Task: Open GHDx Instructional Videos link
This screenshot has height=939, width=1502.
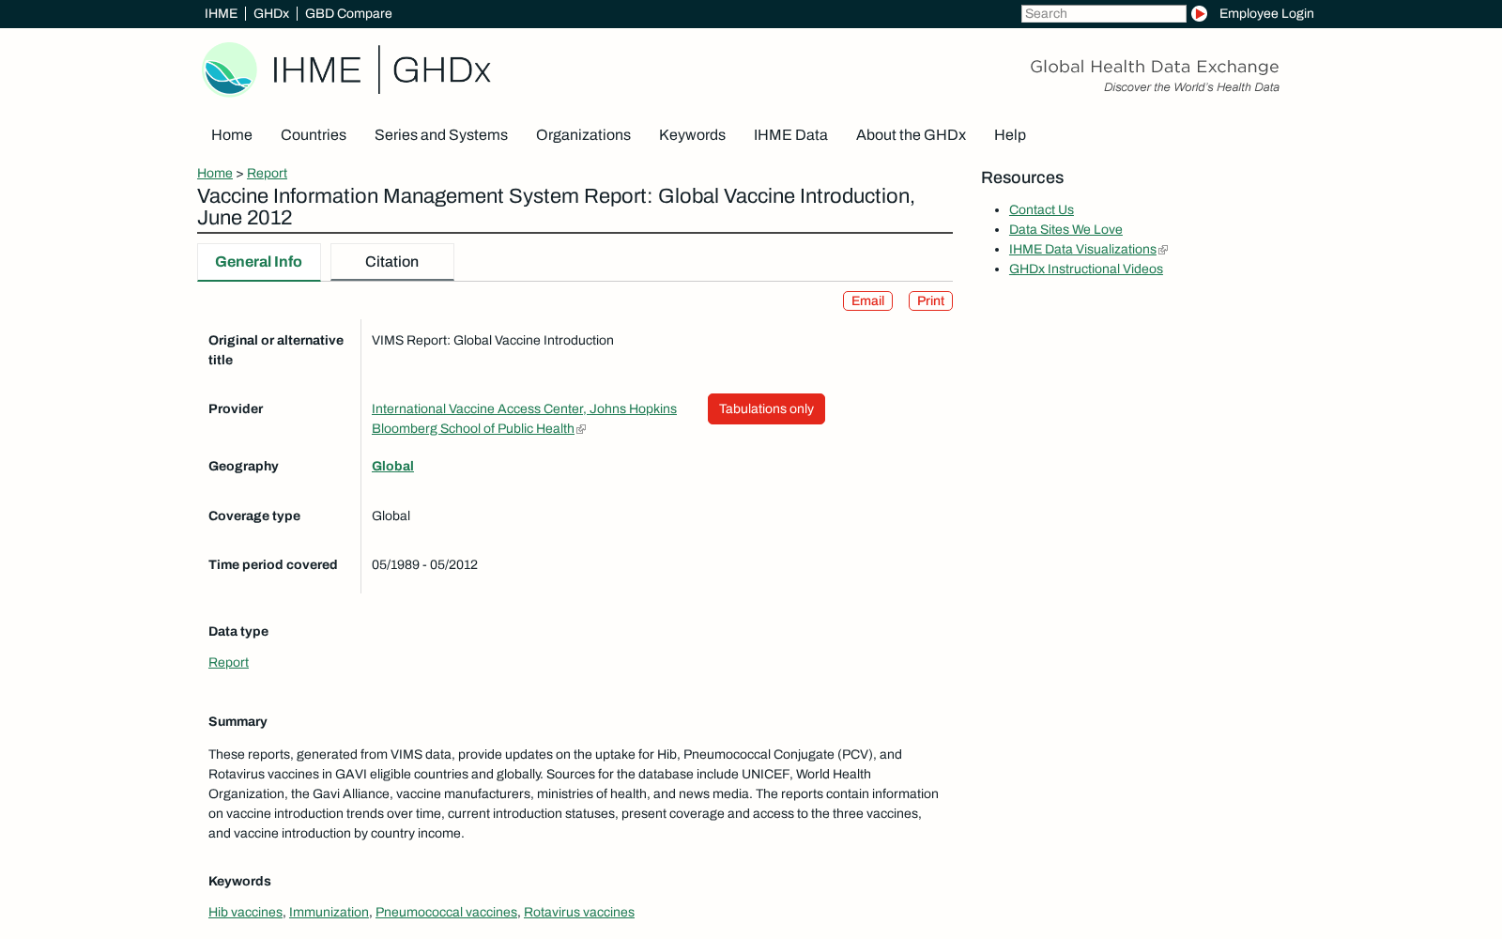Action: pyautogui.click(x=1086, y=269)
